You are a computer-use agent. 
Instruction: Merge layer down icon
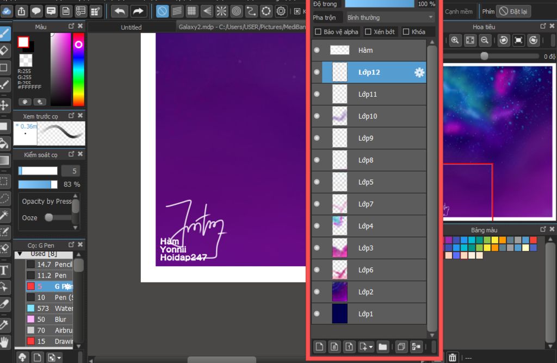click(x=416, y=347)
